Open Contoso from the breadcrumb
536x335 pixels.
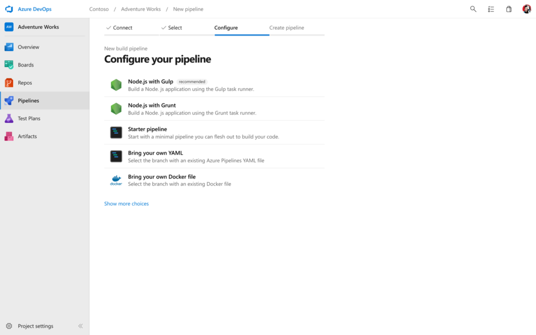click(x=99, y=9)
